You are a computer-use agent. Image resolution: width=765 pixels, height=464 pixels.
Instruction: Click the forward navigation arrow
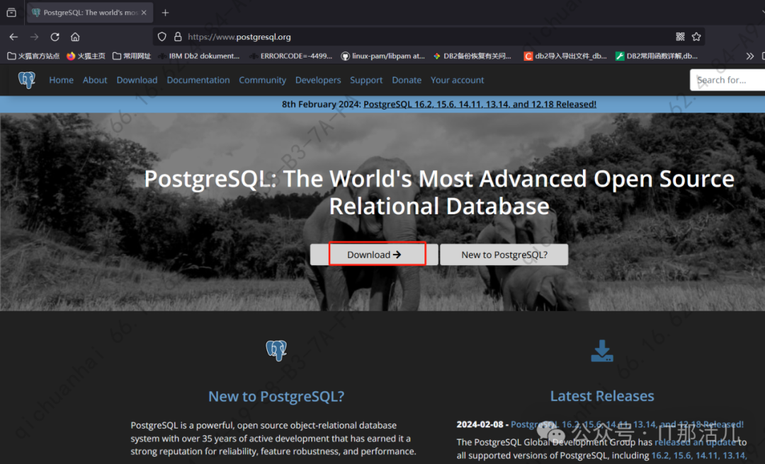tap(34, 37)
